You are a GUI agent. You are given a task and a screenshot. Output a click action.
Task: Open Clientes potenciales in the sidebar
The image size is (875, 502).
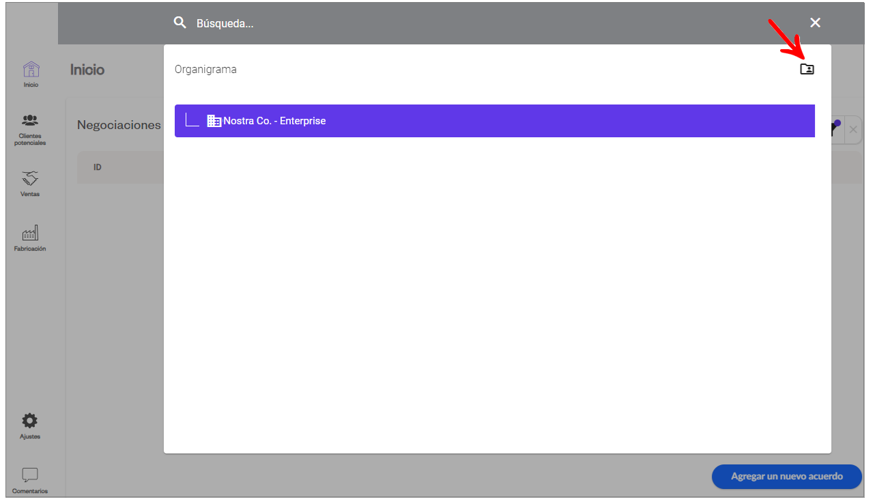click(30, 130)
